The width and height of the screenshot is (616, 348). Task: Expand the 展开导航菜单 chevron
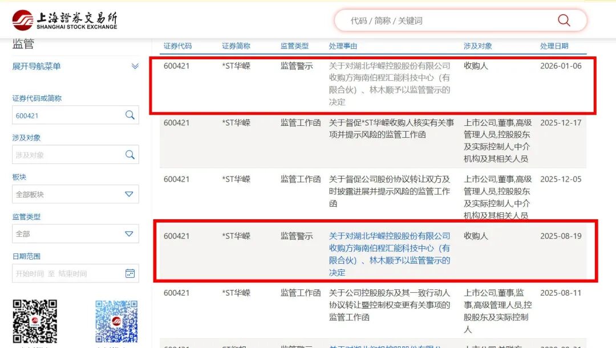point(135,66)
